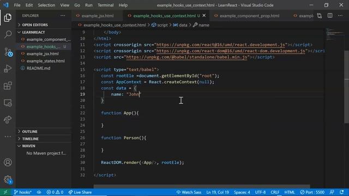The height and width of the screenshot is (196, 349).
Task: Follow the react.development.js unpkg link
Action: click(220, 45)
